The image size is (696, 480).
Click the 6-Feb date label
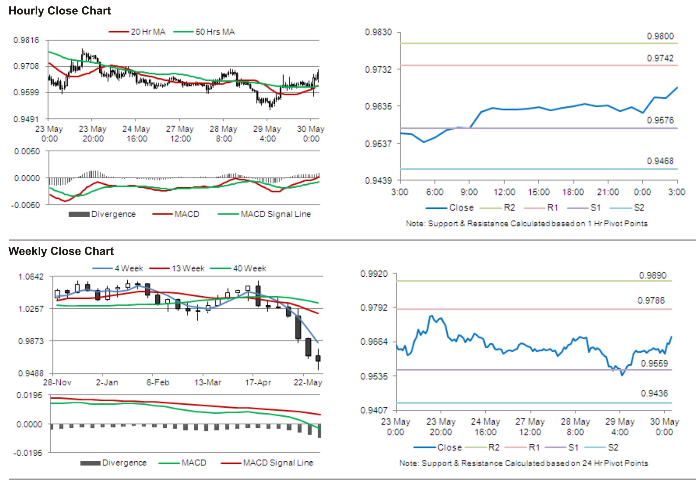[x=158, y=383]
